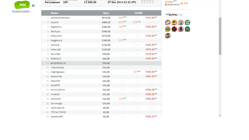Select player Slovvmagic
The height and width of the screenshot is (140, 249).
(x=57, y=103)
